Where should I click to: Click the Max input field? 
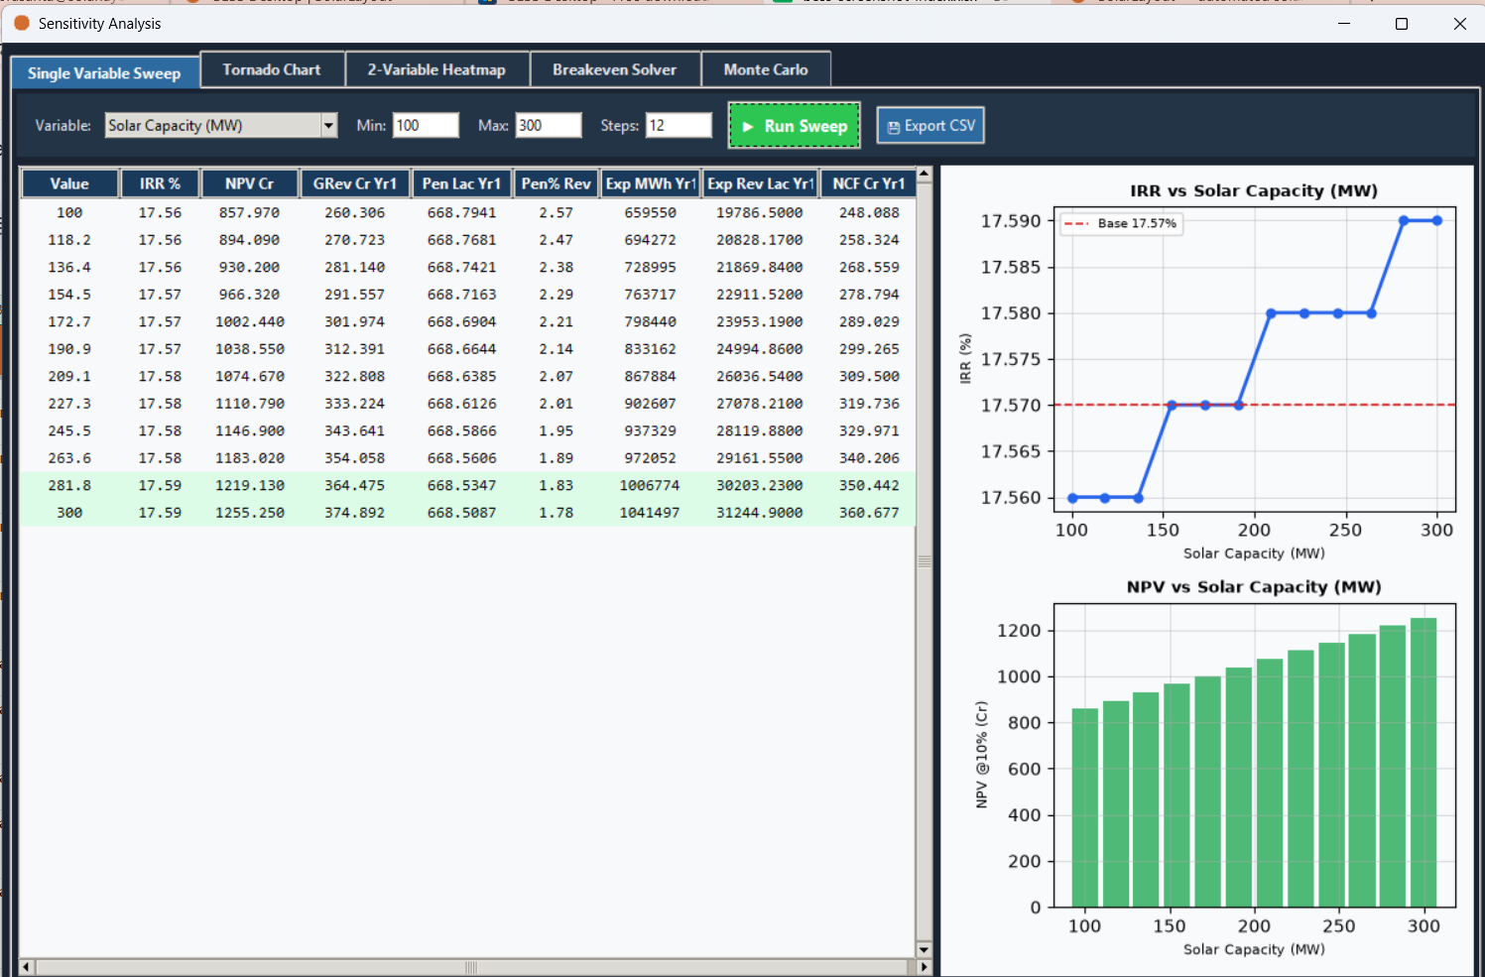pos(548,125)
